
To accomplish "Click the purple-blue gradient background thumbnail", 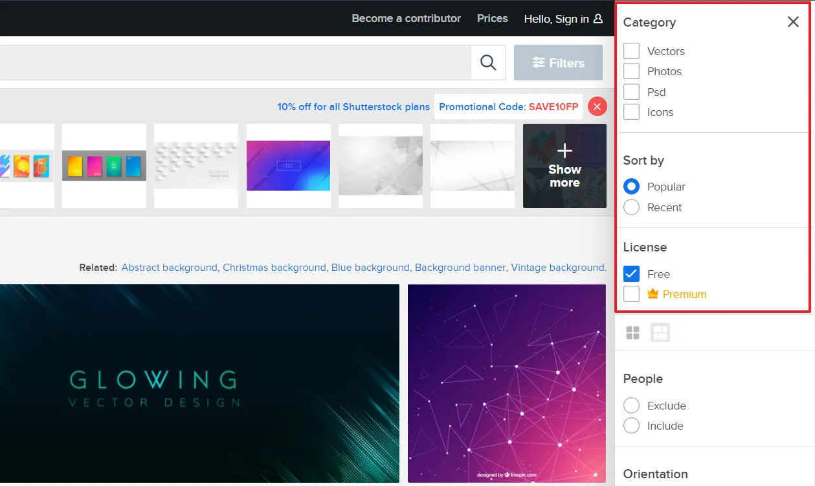I will [x=288, y=166].
